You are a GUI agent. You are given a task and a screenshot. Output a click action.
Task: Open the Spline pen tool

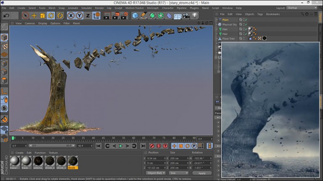(144, 16)
